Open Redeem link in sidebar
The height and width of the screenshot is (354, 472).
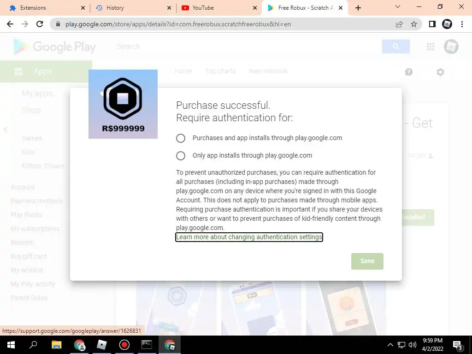point(22,242)
